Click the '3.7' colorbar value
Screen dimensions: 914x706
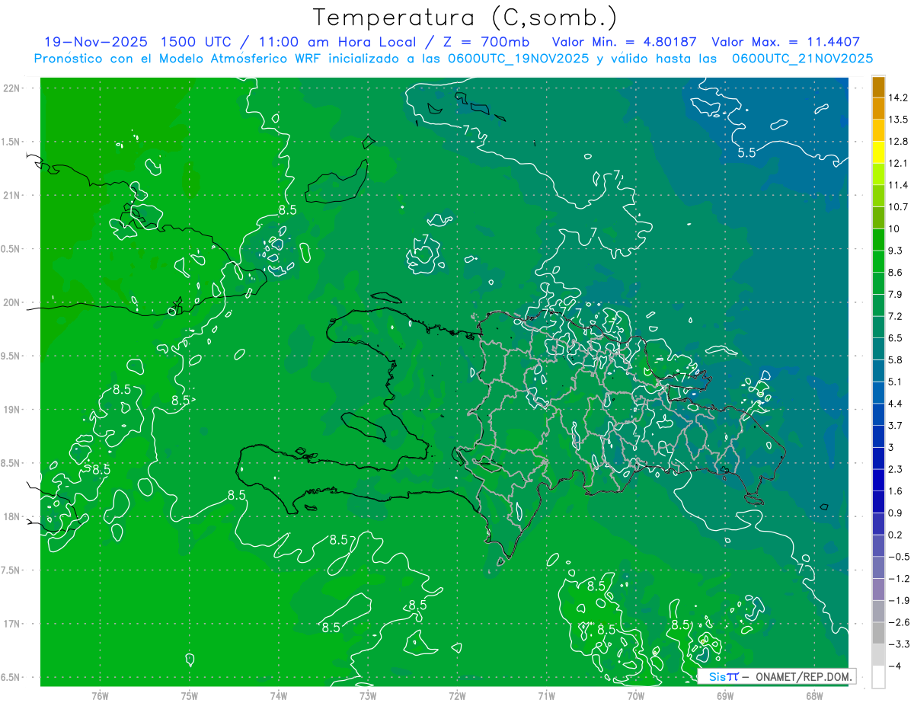pyautogui.click(x=896, y=425)
